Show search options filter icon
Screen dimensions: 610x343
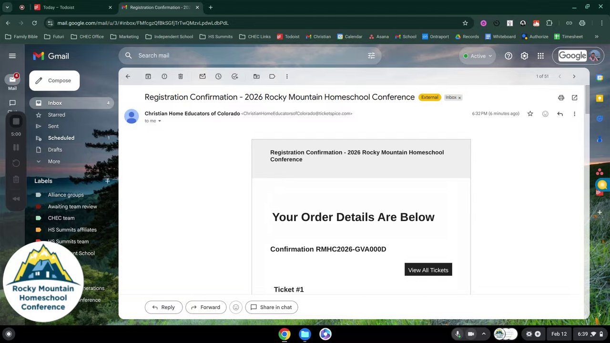(x=371, y=56)
